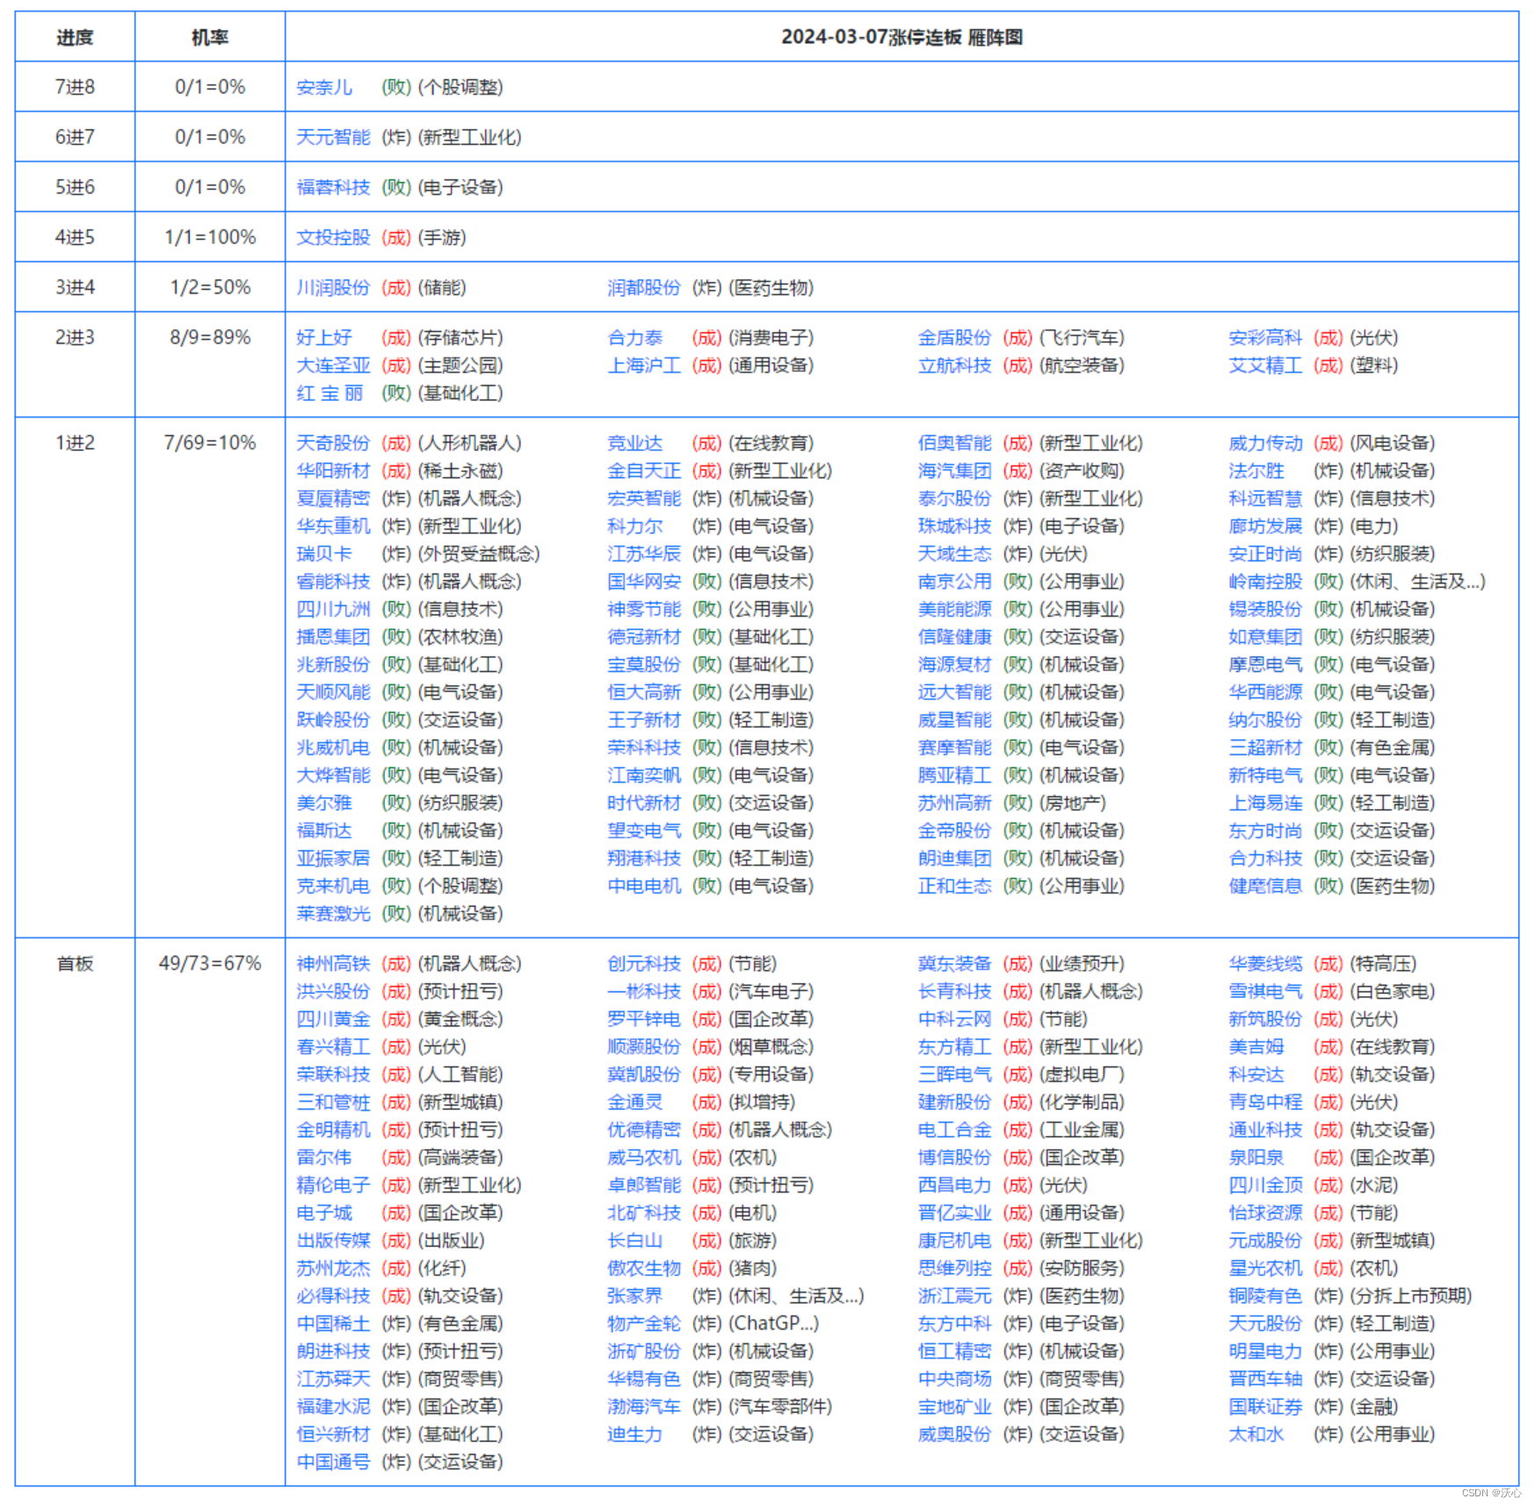Viewport: 1535px width, 1506px height.
Task: Open the 国联证券 stock link
Action: tap(1265, 1407)
